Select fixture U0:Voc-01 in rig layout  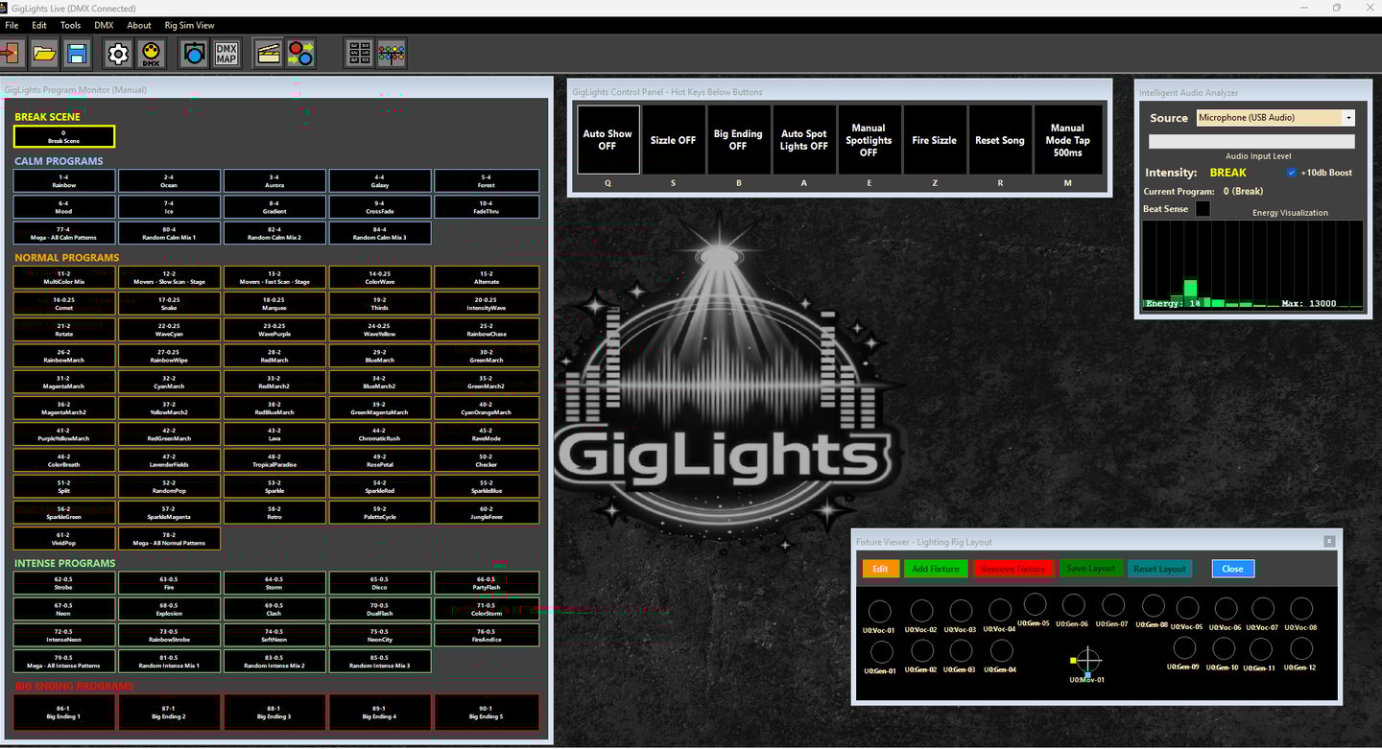click(878, 611)
